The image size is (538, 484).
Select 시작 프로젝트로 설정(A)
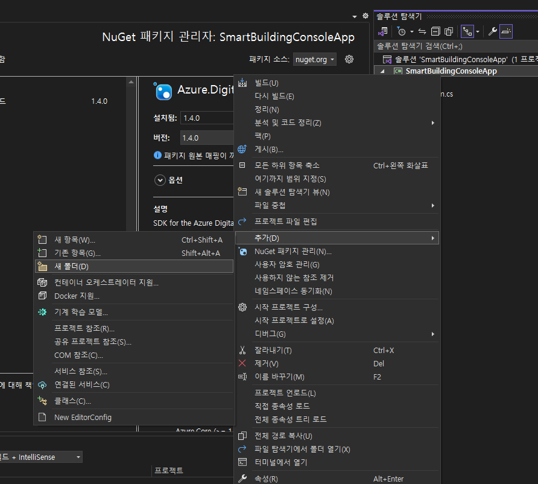point(294,321)
